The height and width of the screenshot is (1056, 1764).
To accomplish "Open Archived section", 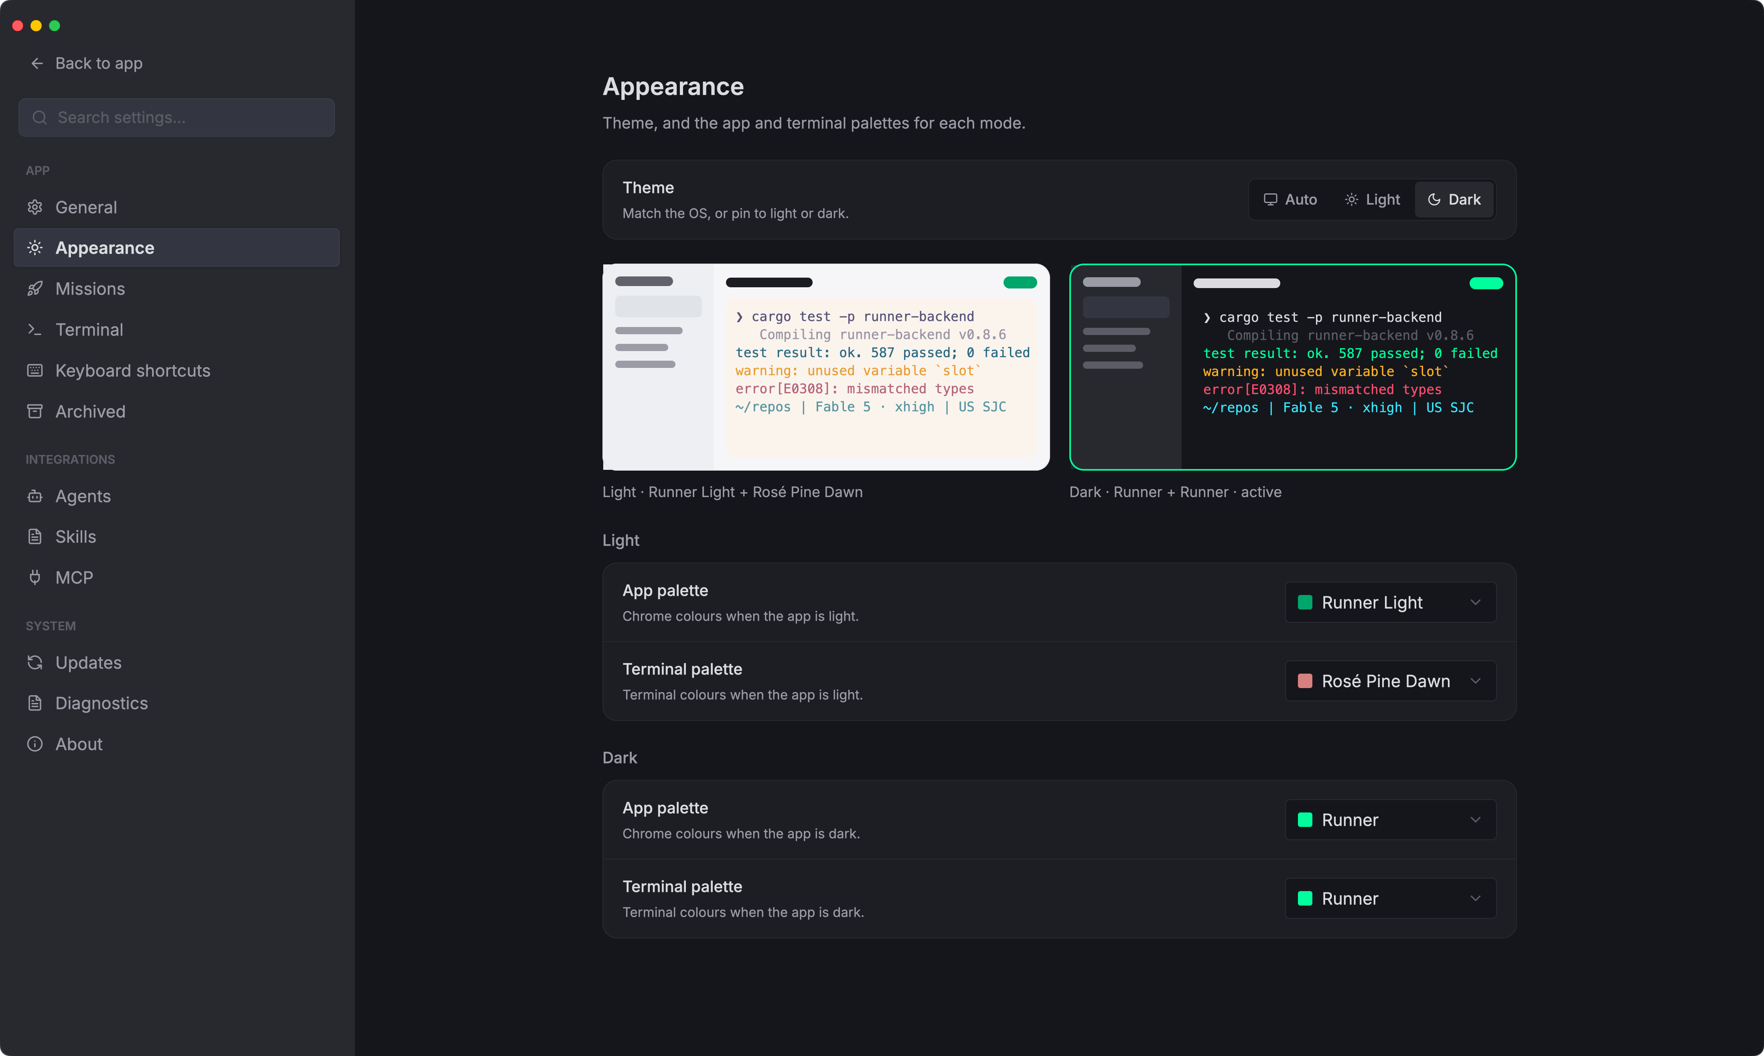I will (176, 411).
